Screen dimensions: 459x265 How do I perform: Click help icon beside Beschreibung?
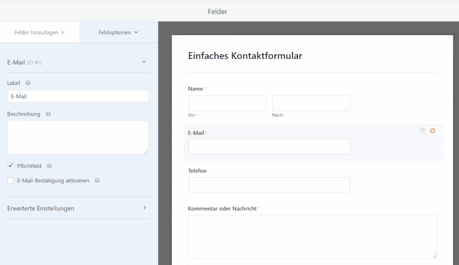tap(48, 114)
